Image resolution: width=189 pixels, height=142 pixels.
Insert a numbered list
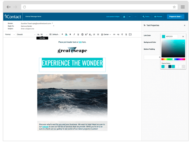click(x=94, y=34)
